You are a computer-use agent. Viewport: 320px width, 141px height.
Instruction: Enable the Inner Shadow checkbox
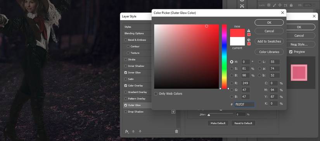(126, 66)
